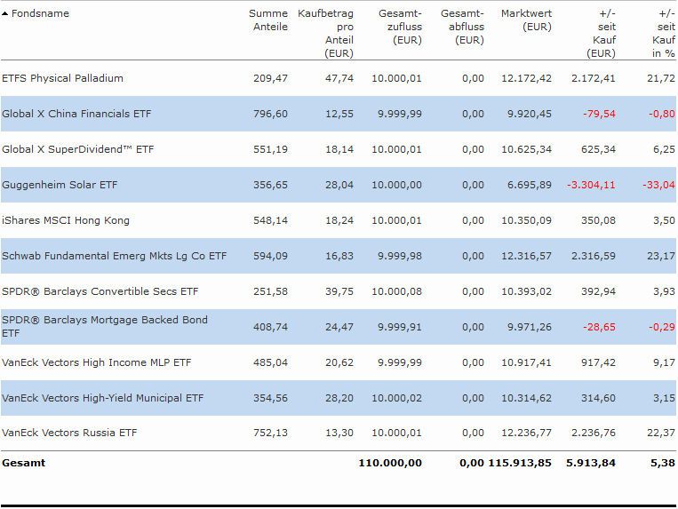Click gain 625,34 for SuperDividend
This screenshot has height=509, width=678.
[x=598, y=149]
